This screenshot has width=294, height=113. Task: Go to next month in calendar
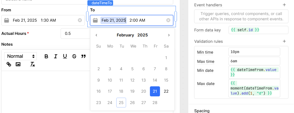click(x=169, y=35)
